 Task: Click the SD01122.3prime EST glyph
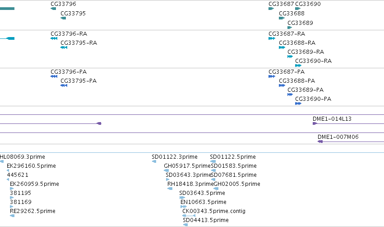[154, 161]
